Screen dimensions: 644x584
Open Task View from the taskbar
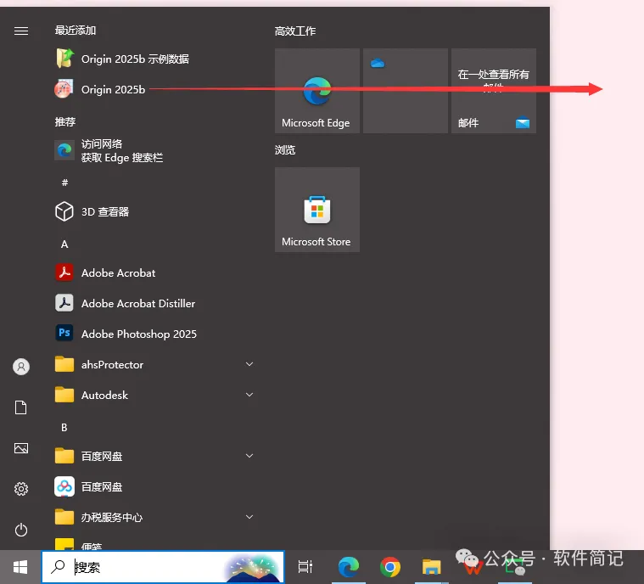point(305,567)
